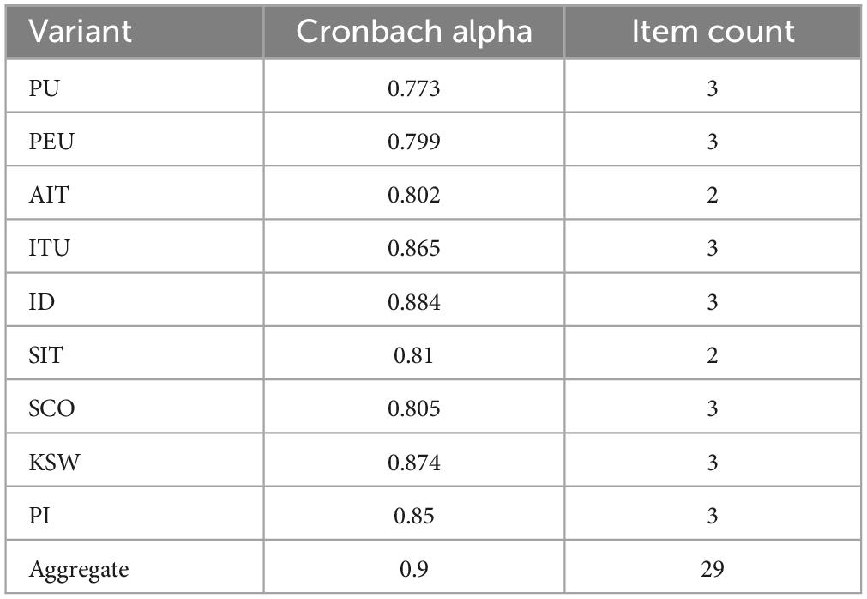Select the SIT row label
This screenshot has height=599, width=867.
[x=46, y=355]
